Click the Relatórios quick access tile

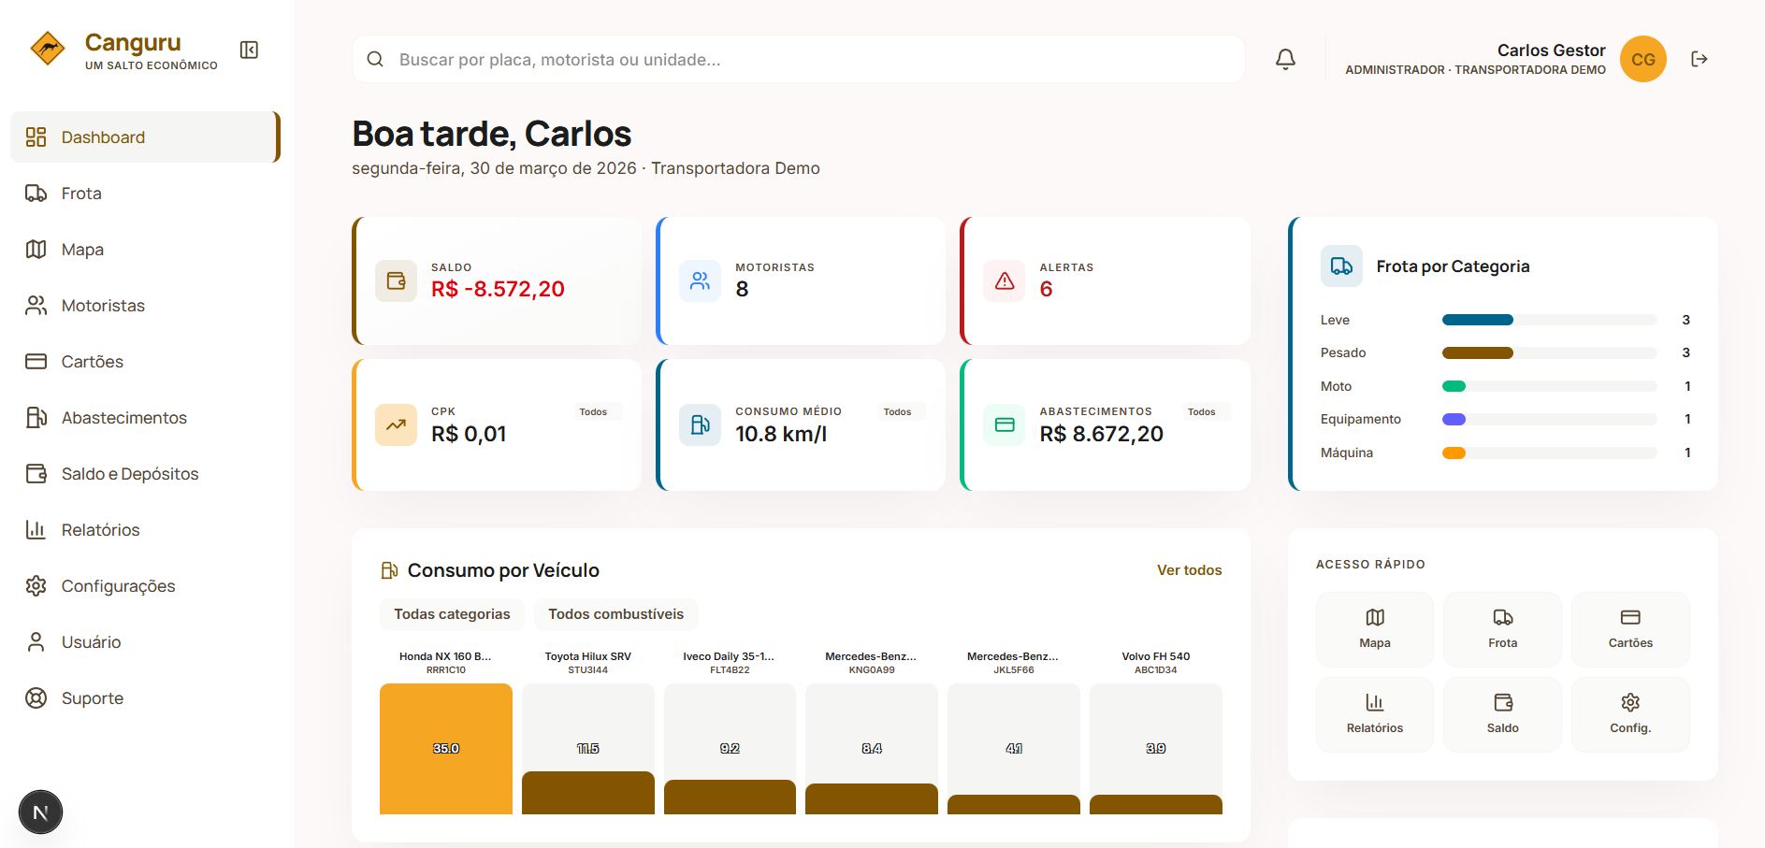(x=1374, y=713)
